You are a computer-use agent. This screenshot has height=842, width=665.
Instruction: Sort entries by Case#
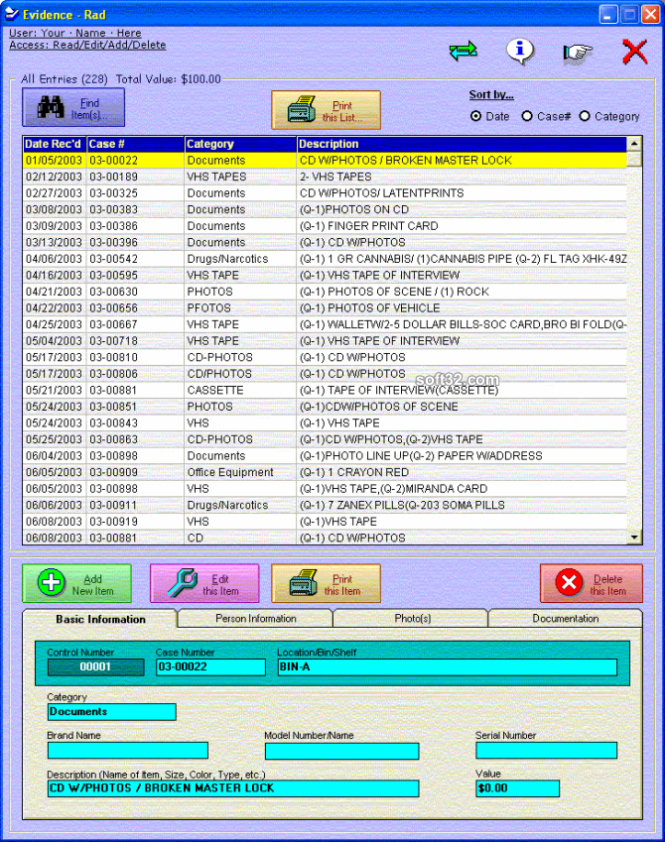[x=546, y=116]
